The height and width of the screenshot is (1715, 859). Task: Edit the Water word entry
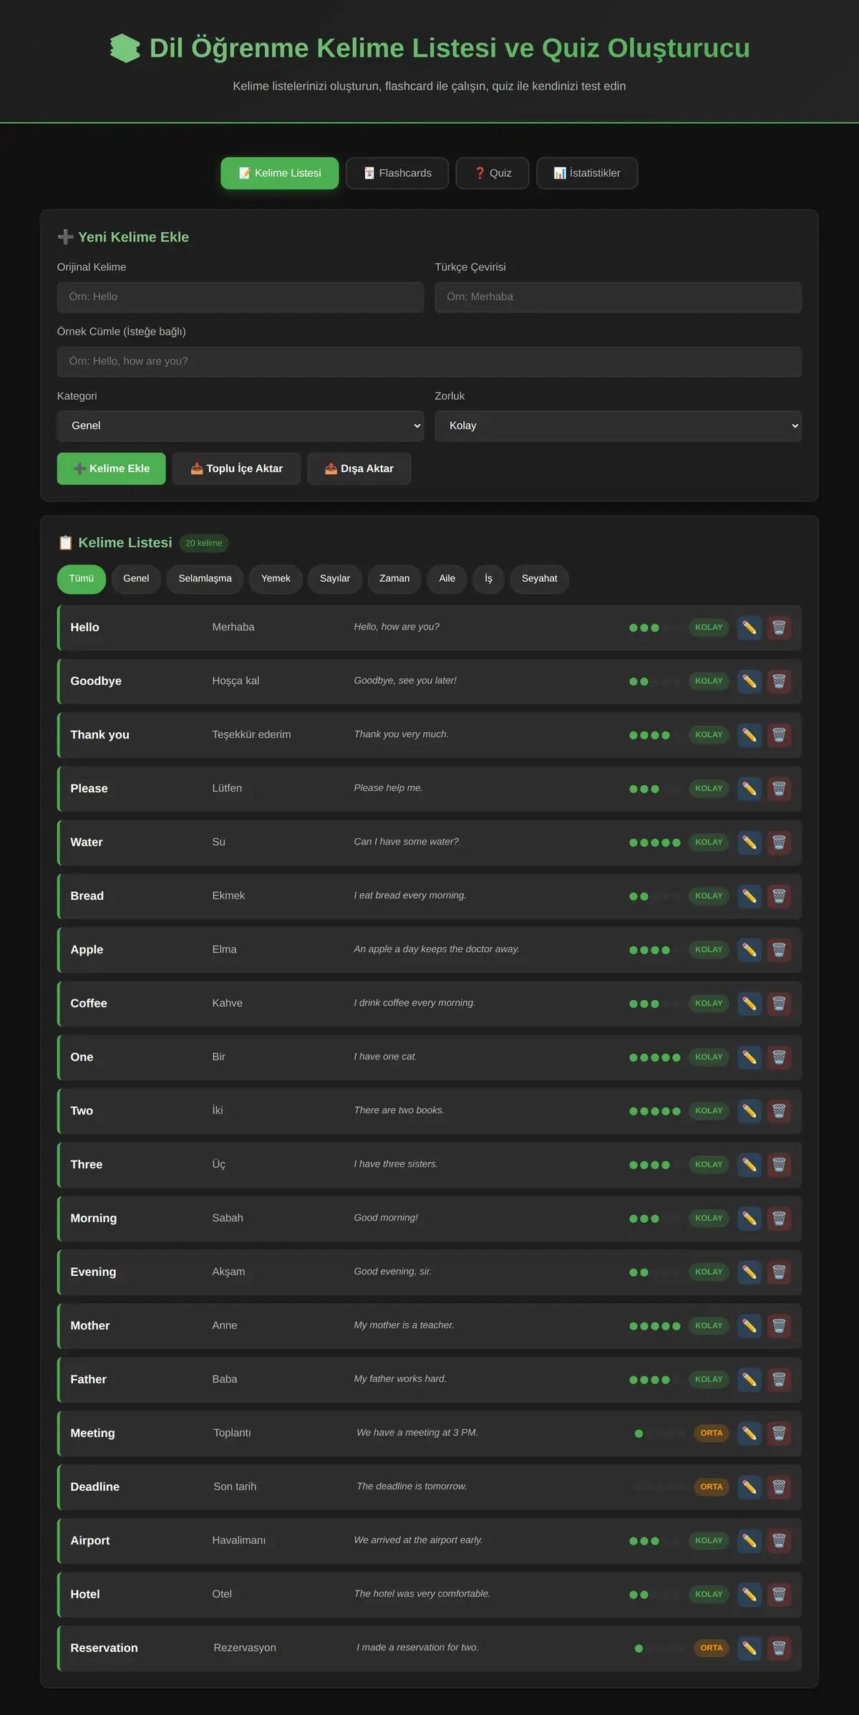[x=749, y=842]
